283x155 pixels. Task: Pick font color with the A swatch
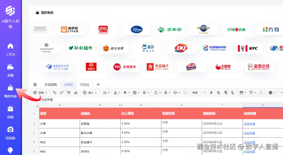pos(116,93)
